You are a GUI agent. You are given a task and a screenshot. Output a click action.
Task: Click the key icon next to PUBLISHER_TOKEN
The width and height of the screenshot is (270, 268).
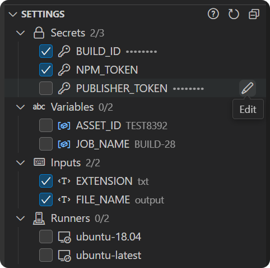(64, 88)
